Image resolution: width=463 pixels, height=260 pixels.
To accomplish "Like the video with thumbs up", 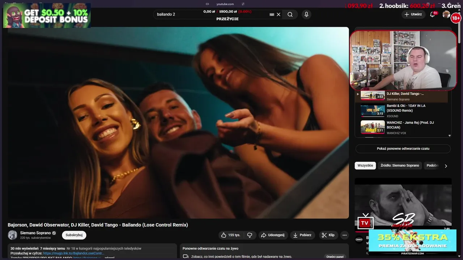I will point(231,235).
